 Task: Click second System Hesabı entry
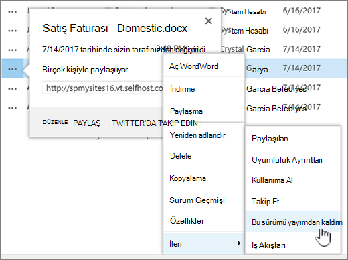point(244,31)
